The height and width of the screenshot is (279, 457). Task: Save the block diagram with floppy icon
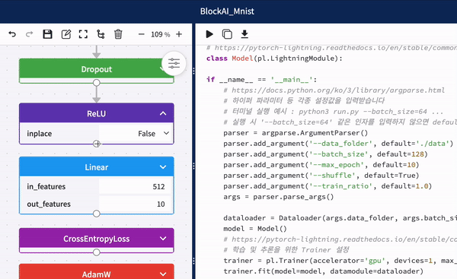point(47,34)
